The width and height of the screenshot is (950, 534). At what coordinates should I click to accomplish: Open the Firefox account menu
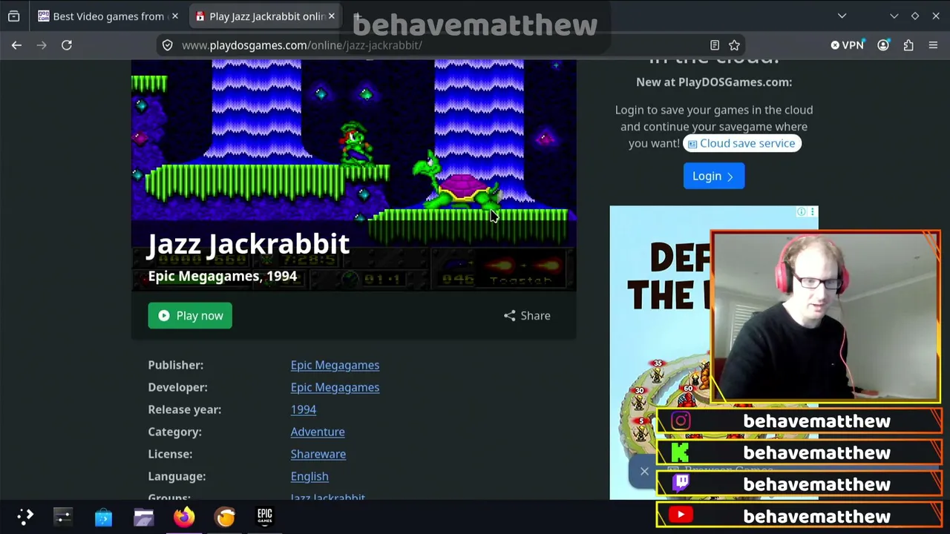[883, 45]
